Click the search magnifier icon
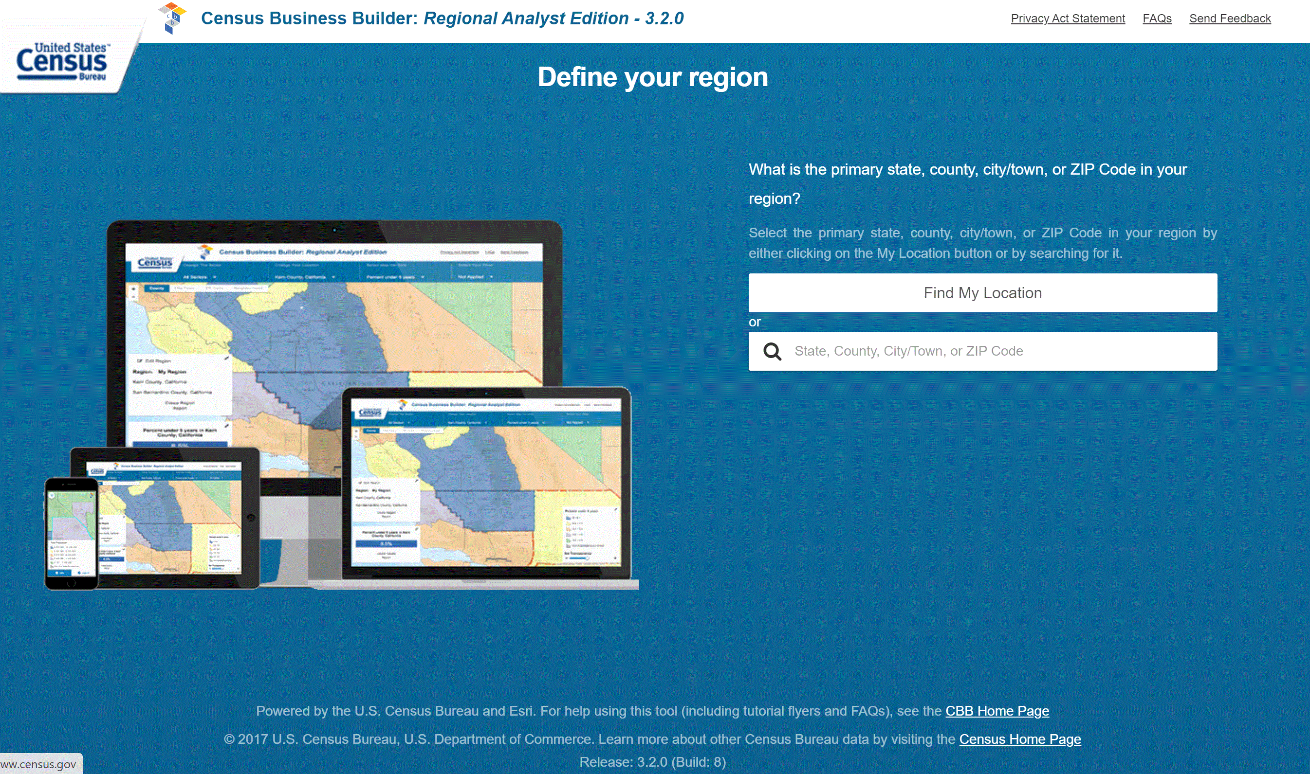1310x774 pixels. point(773,350)
